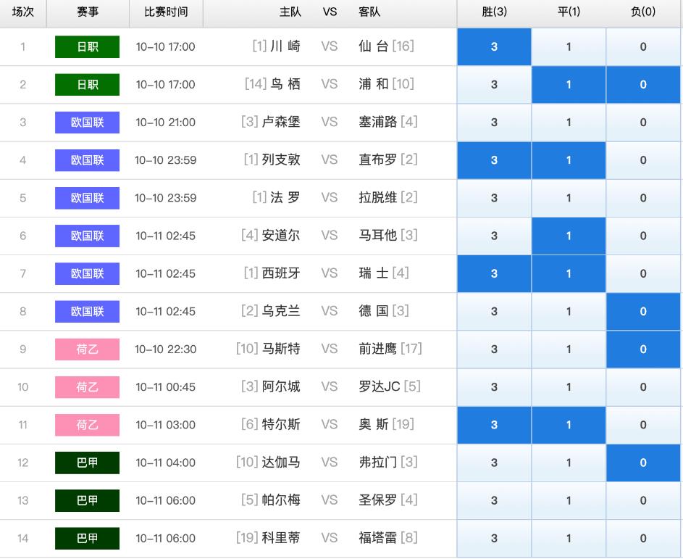Select loss (0) for 安道尔 vs 马耳他

(x=643, y=236)
